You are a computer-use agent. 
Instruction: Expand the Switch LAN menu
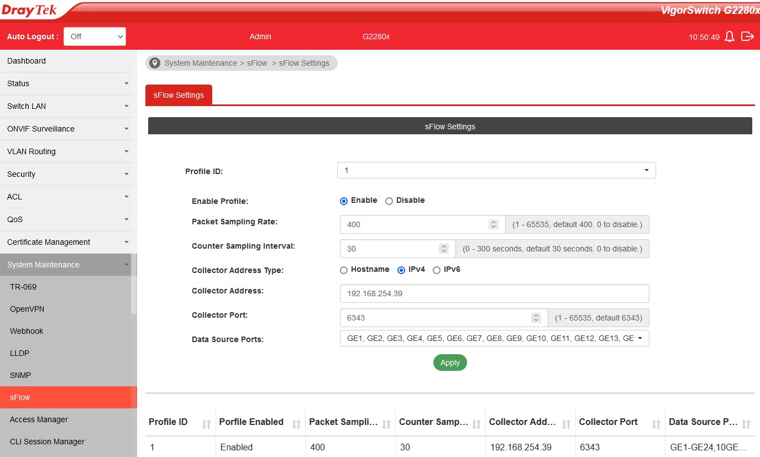point(68,106)
